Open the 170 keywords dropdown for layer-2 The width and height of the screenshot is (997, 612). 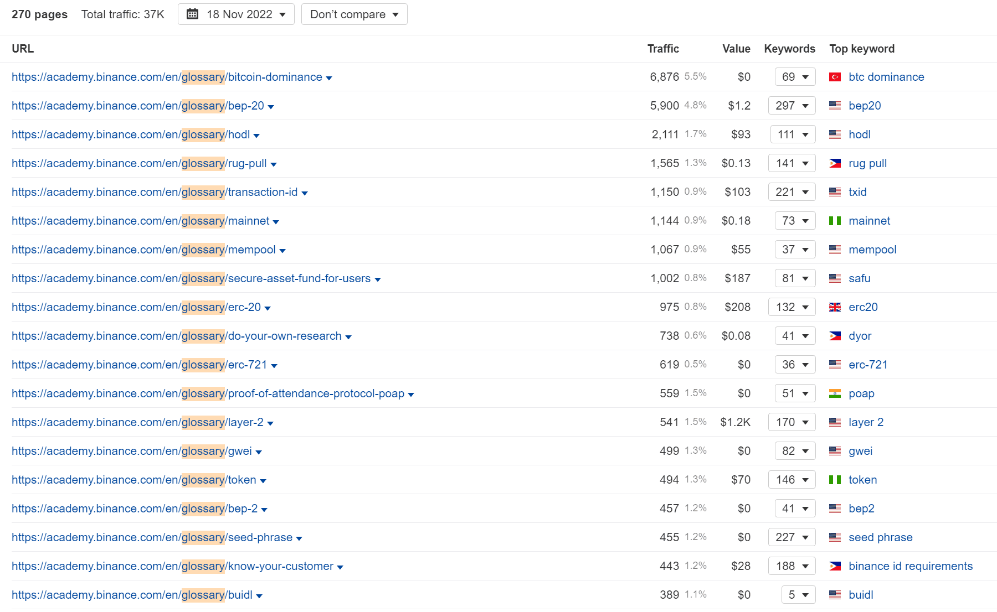coord(792,422)
